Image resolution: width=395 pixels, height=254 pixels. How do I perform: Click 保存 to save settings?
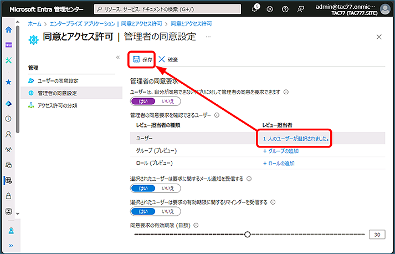coord(143,59)
